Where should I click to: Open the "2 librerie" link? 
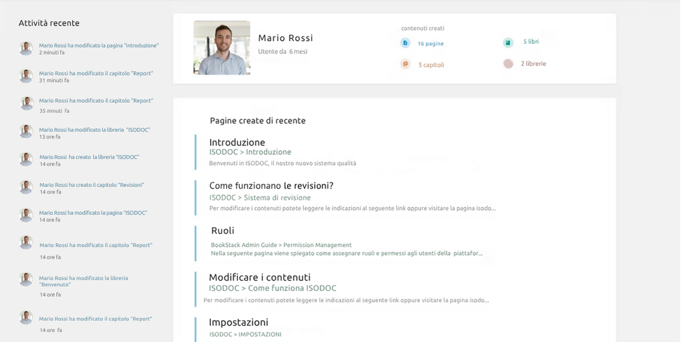(533, 63)
